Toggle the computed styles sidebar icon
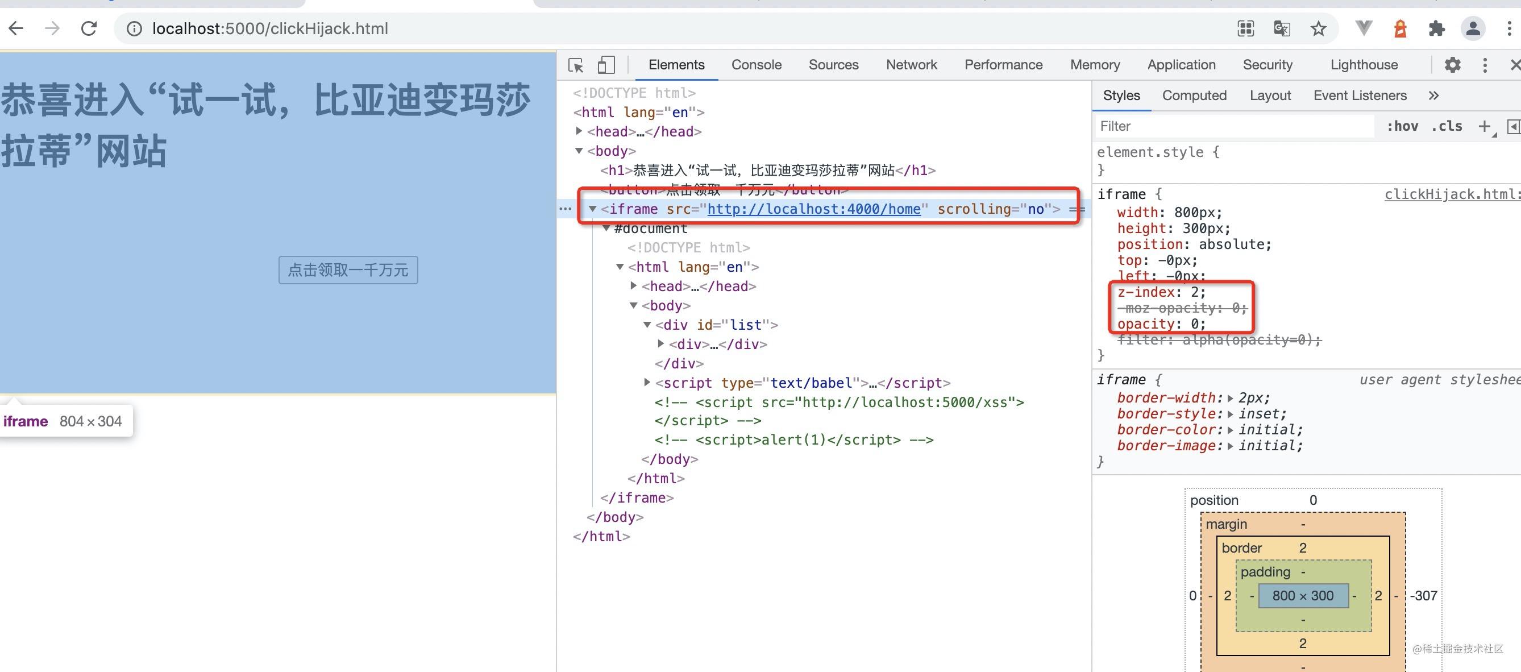1521x672 pixels. tap(1513, 126)
